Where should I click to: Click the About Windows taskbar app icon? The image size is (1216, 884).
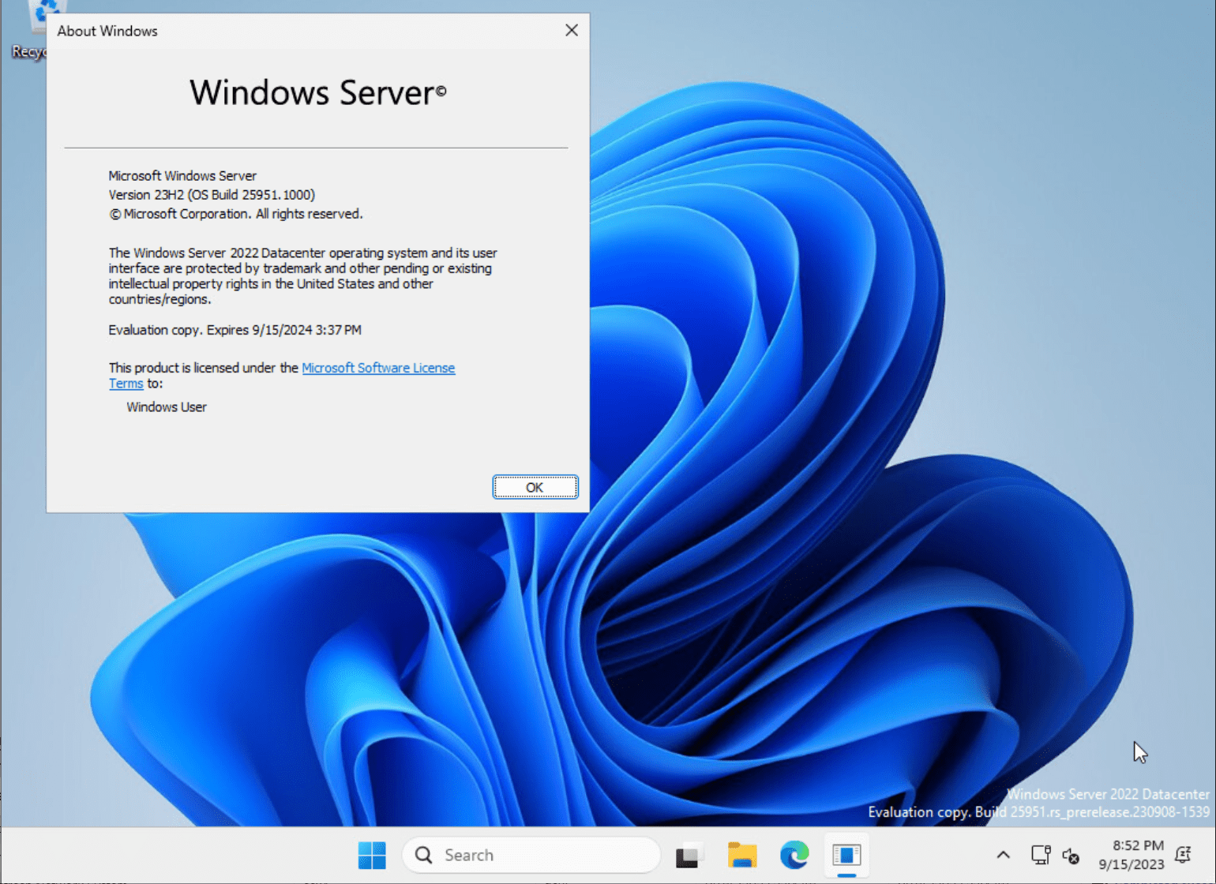[846, 855]
